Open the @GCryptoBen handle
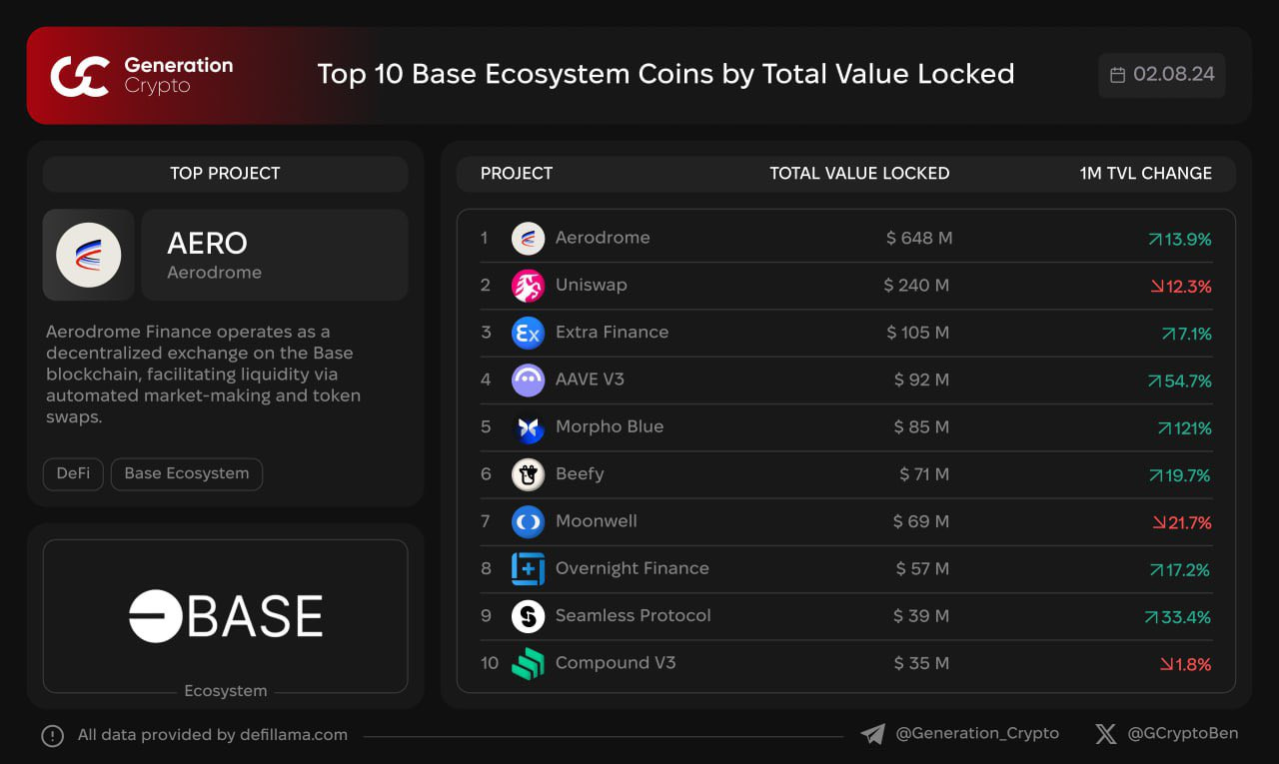Viewport: 1279px width, 764px height. [x=1183, y=733]
